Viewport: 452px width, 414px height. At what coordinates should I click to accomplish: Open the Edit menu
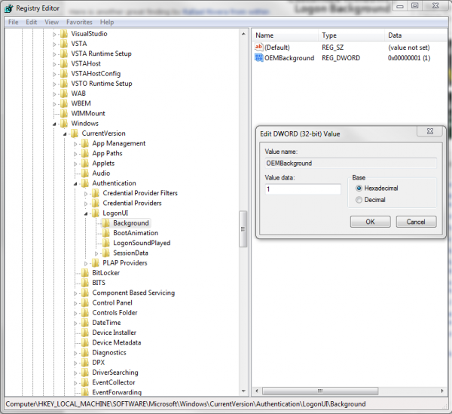tap(32, 22)
